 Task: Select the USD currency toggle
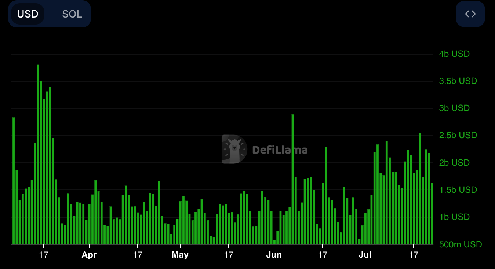click(28, 14)
